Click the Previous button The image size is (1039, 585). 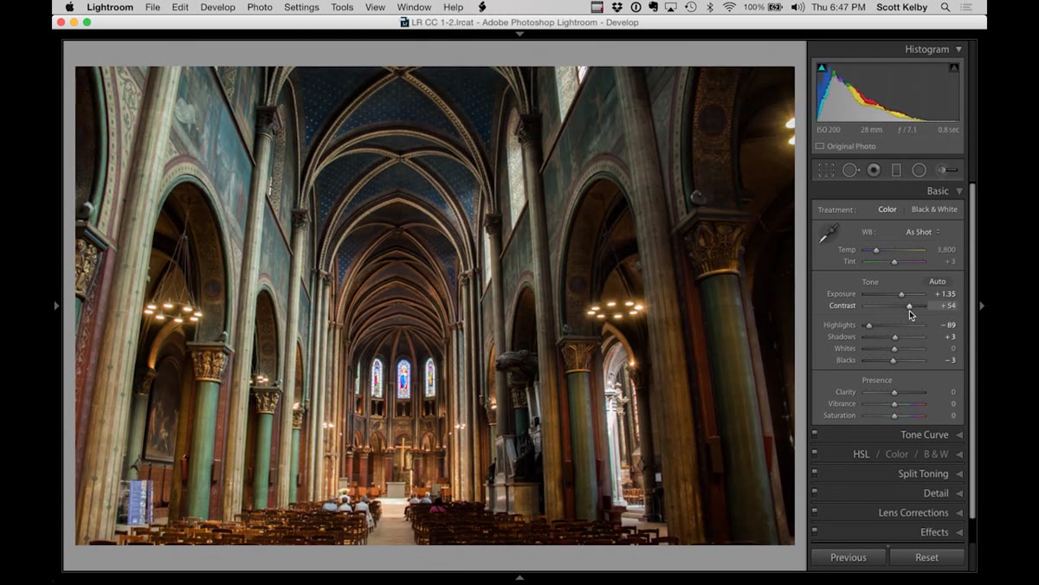(x=849, y=557)
